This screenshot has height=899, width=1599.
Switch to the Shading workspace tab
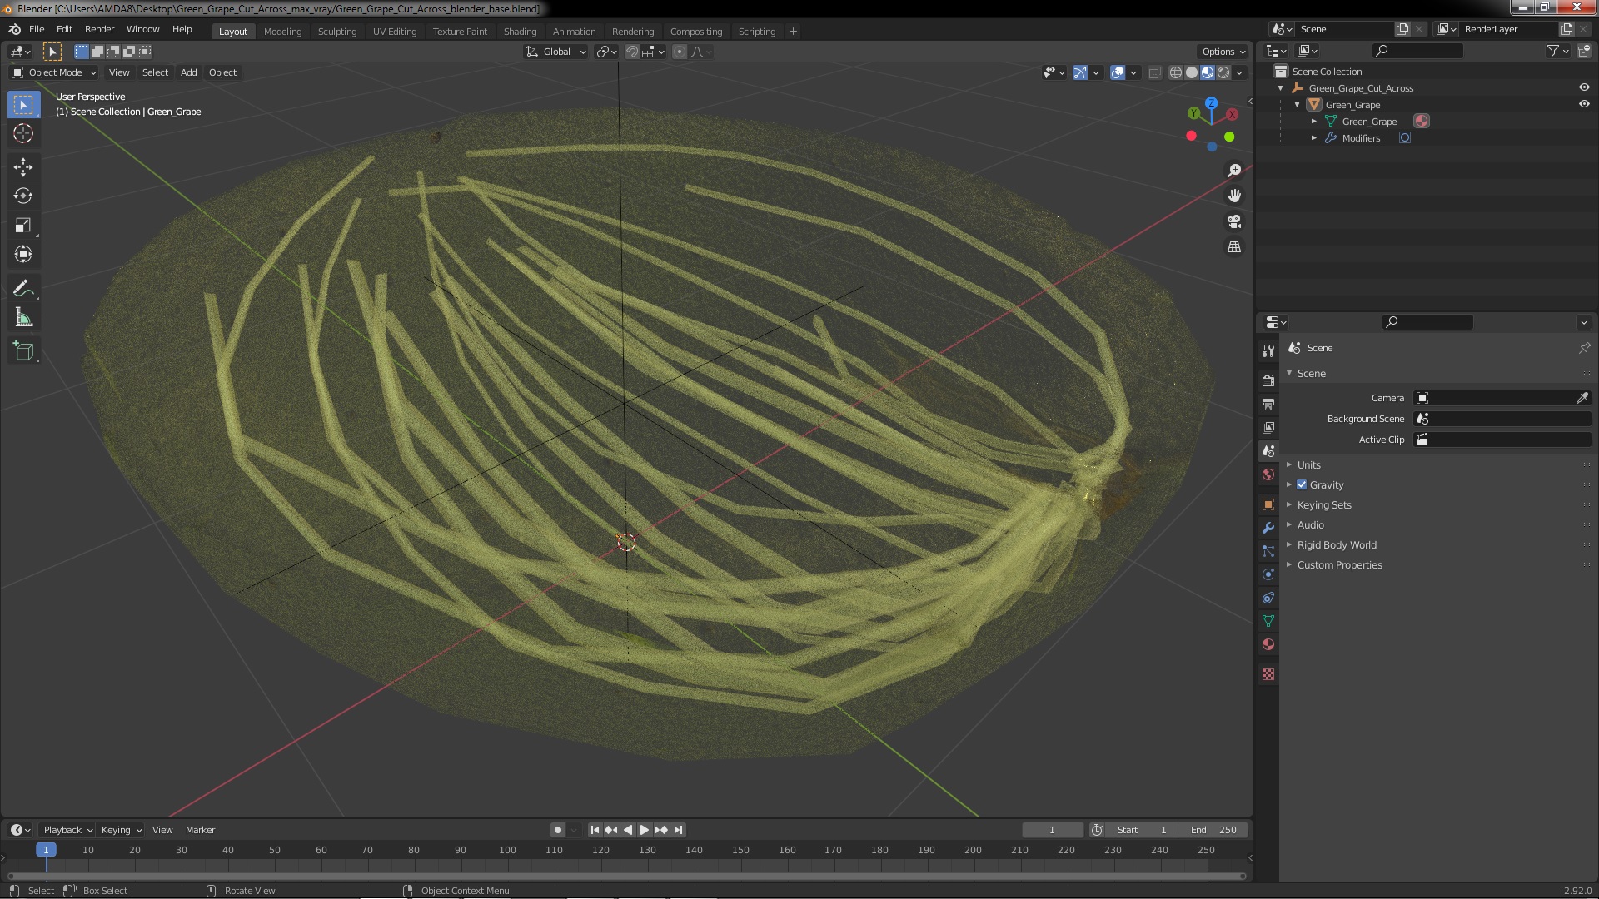[520, 32]
